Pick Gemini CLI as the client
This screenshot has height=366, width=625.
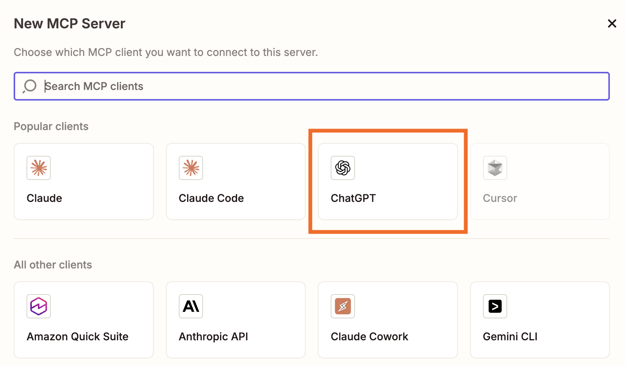(x=539, y=320)
